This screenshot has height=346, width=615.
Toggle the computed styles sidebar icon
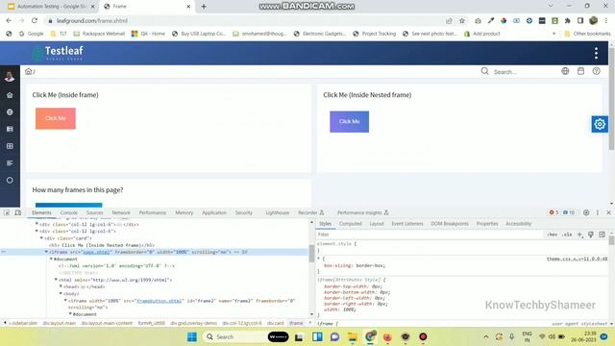(x=603, y=235)
